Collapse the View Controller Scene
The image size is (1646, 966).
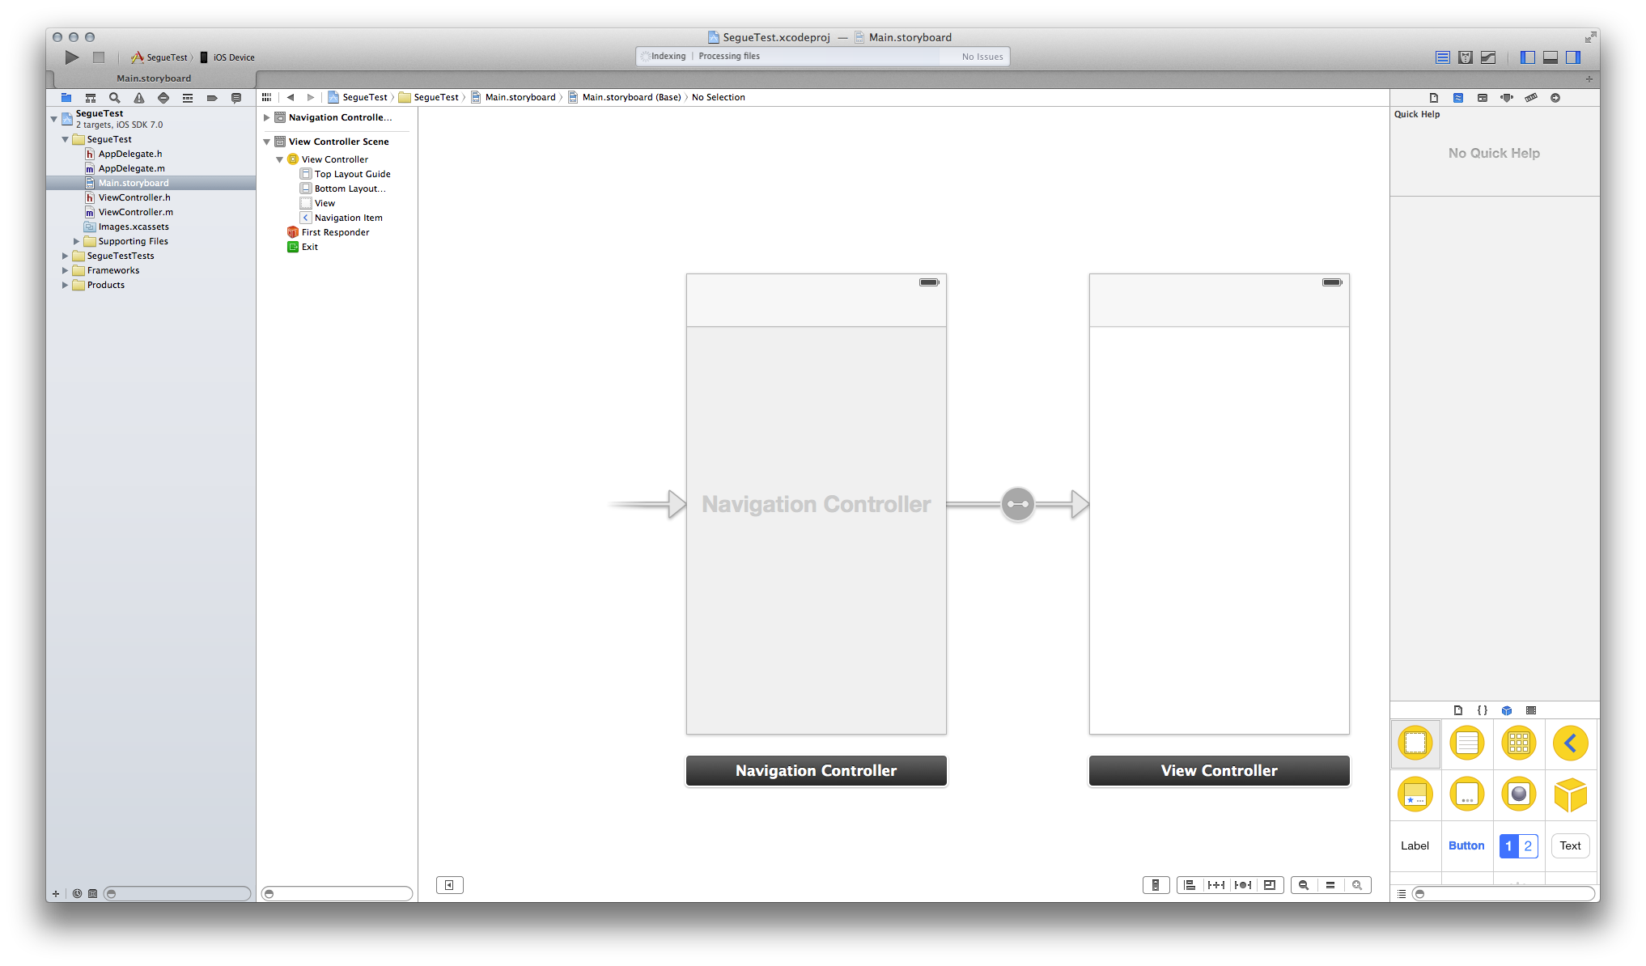[x=266, y=142]
